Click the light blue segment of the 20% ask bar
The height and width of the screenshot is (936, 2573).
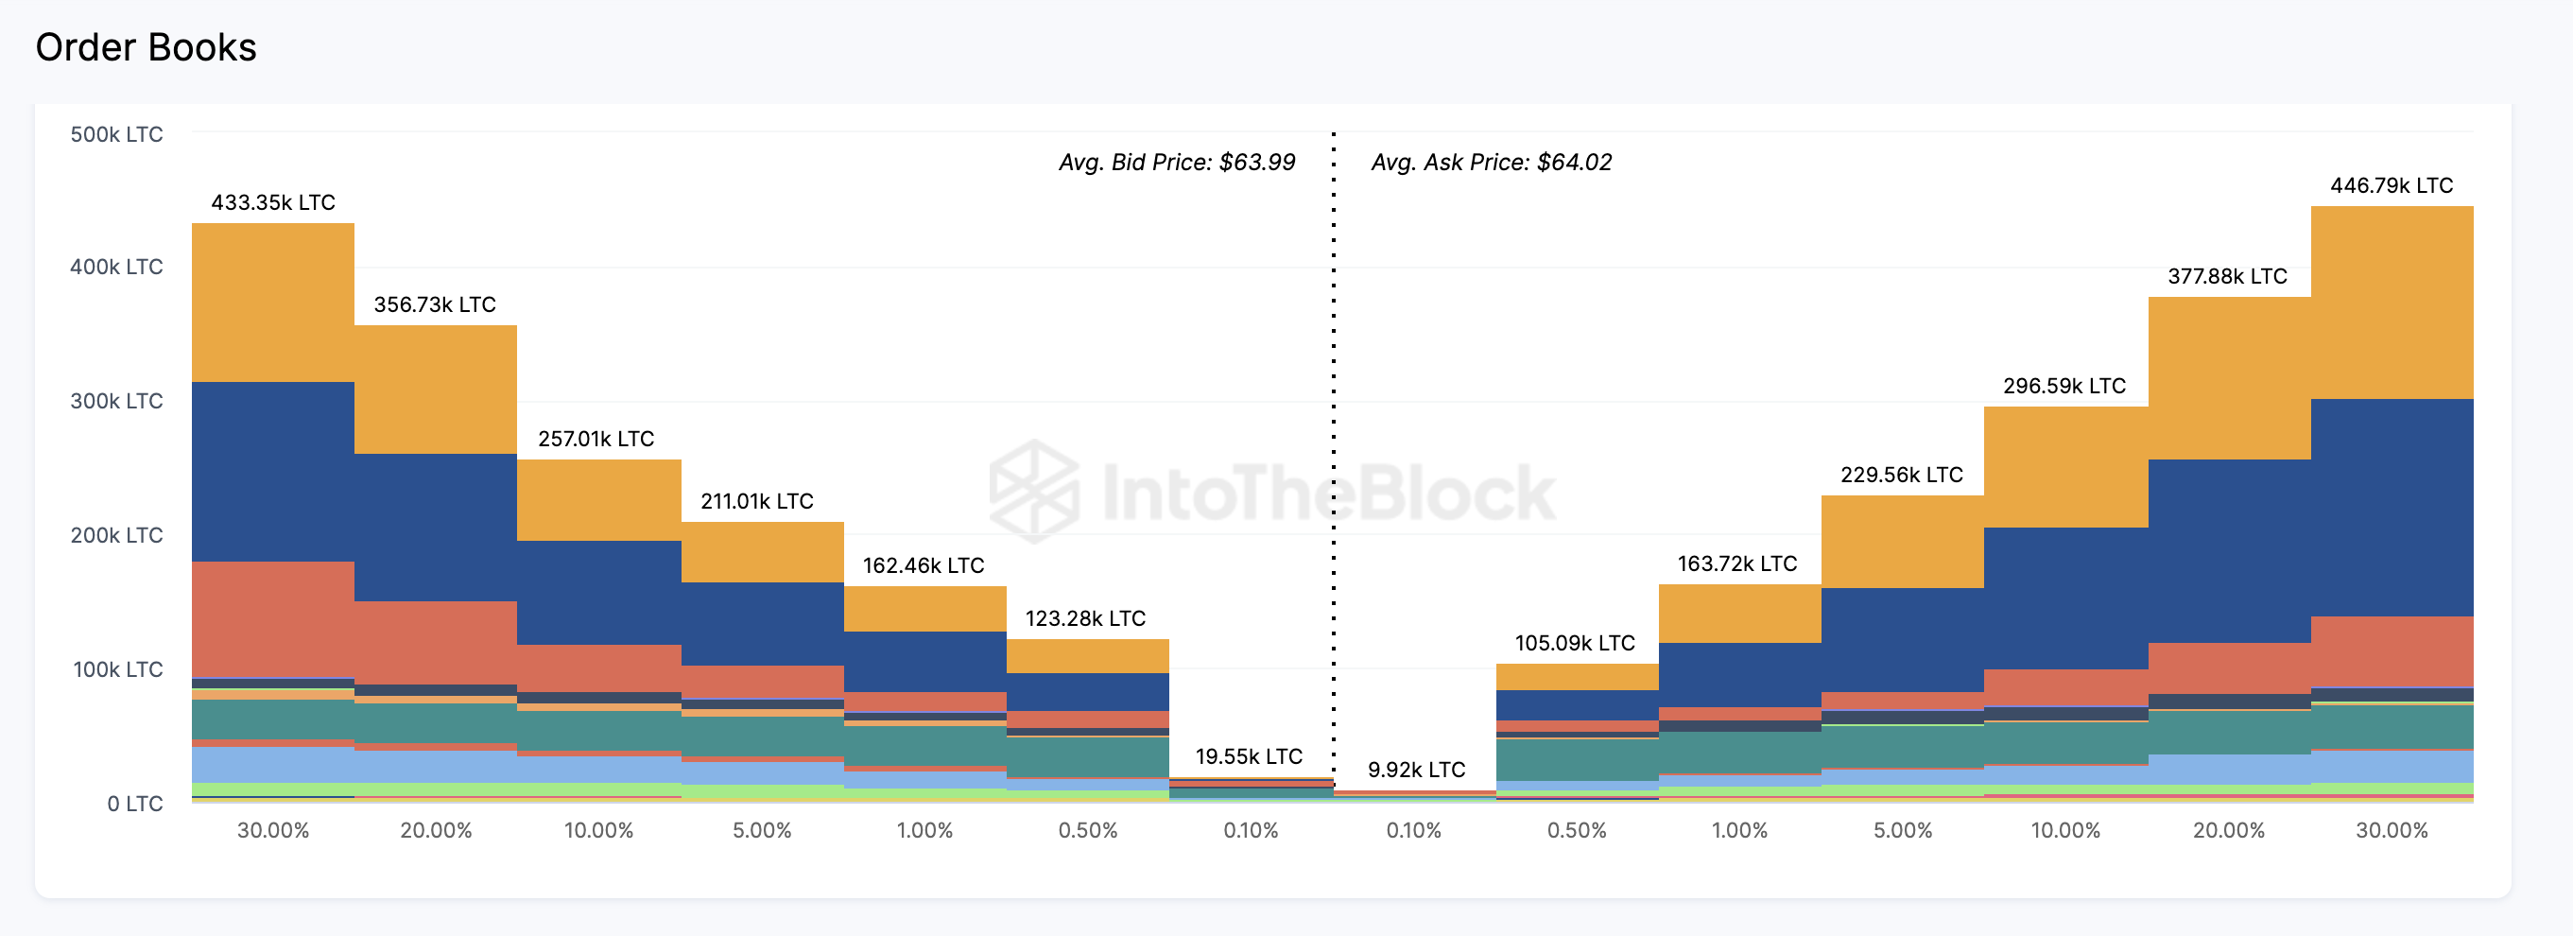click(x=2228, y=770)
